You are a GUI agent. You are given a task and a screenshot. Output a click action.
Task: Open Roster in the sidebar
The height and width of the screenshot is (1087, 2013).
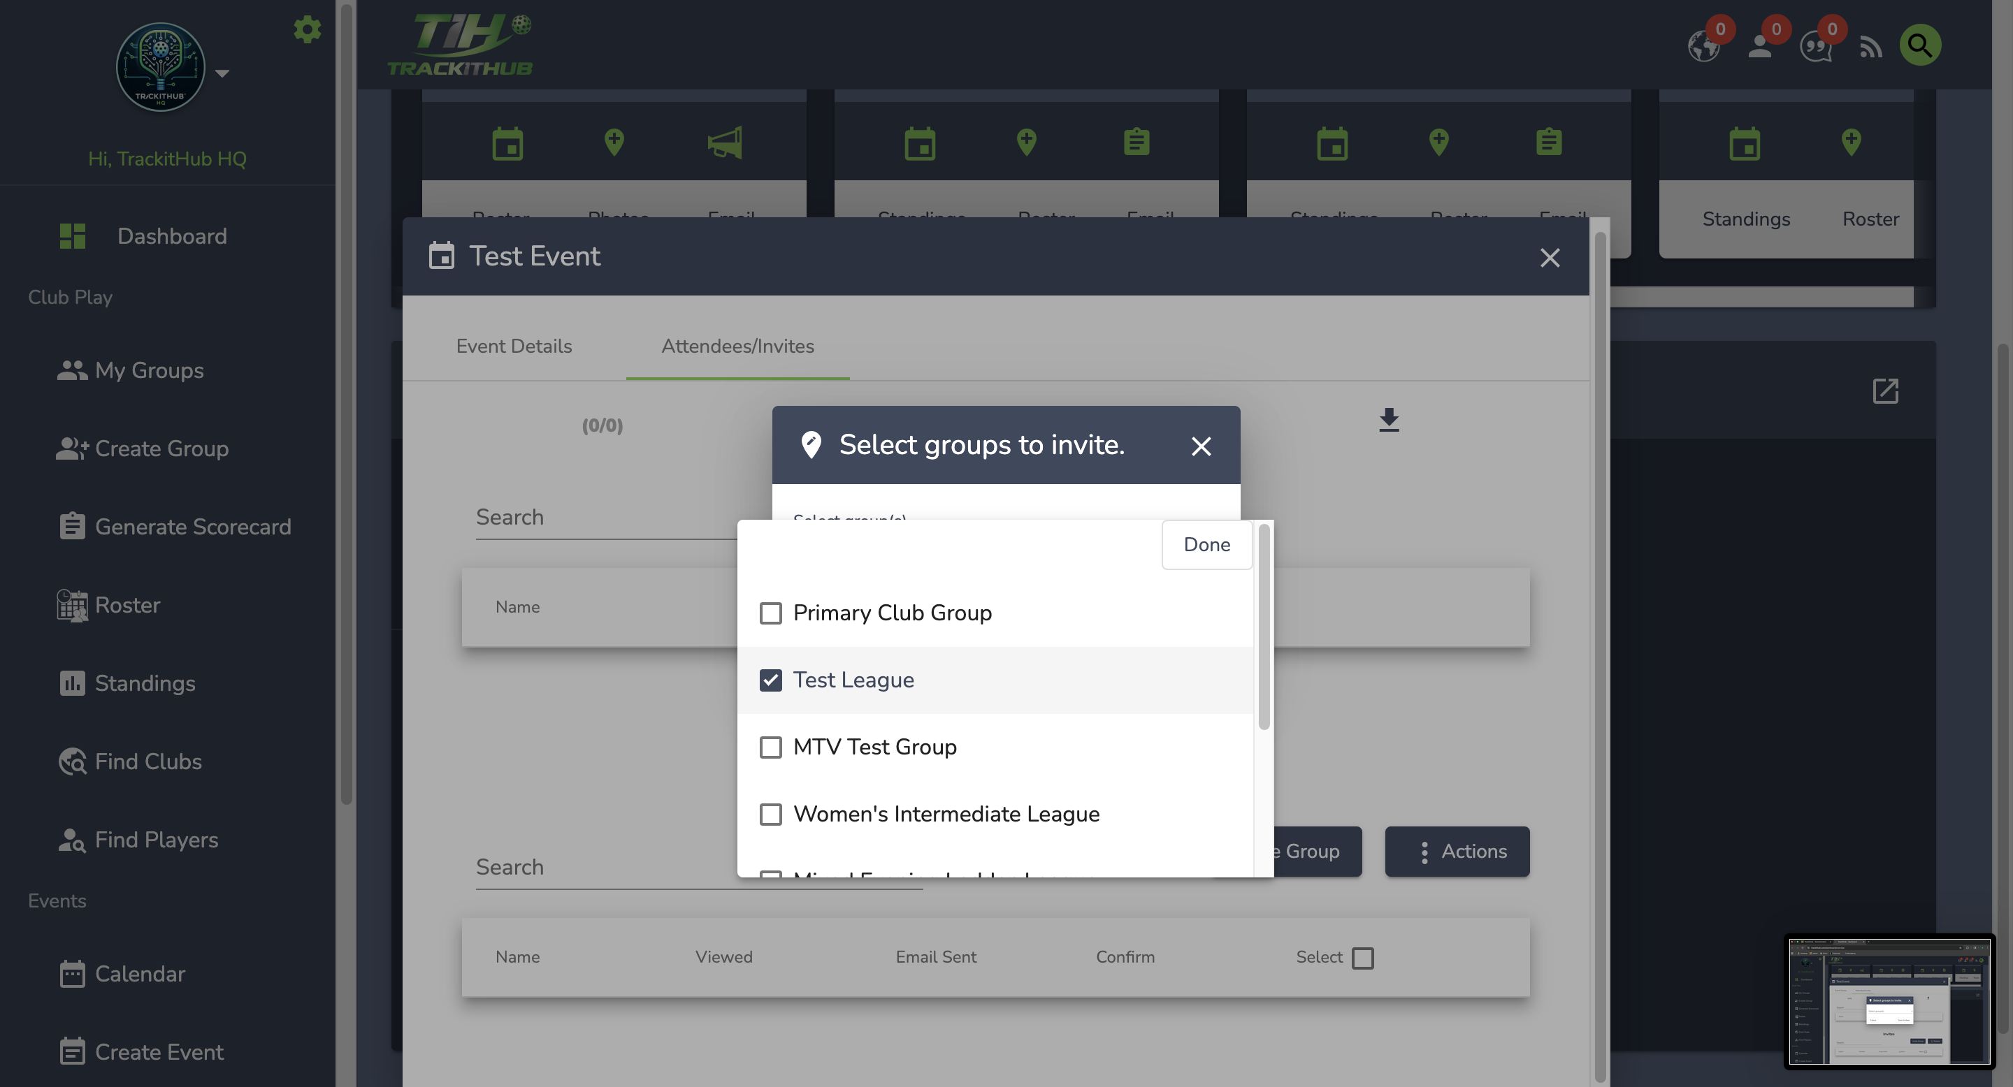coord(127,604)
